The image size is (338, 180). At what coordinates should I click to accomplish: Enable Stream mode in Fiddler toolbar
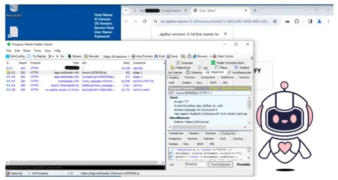(75, 56)
